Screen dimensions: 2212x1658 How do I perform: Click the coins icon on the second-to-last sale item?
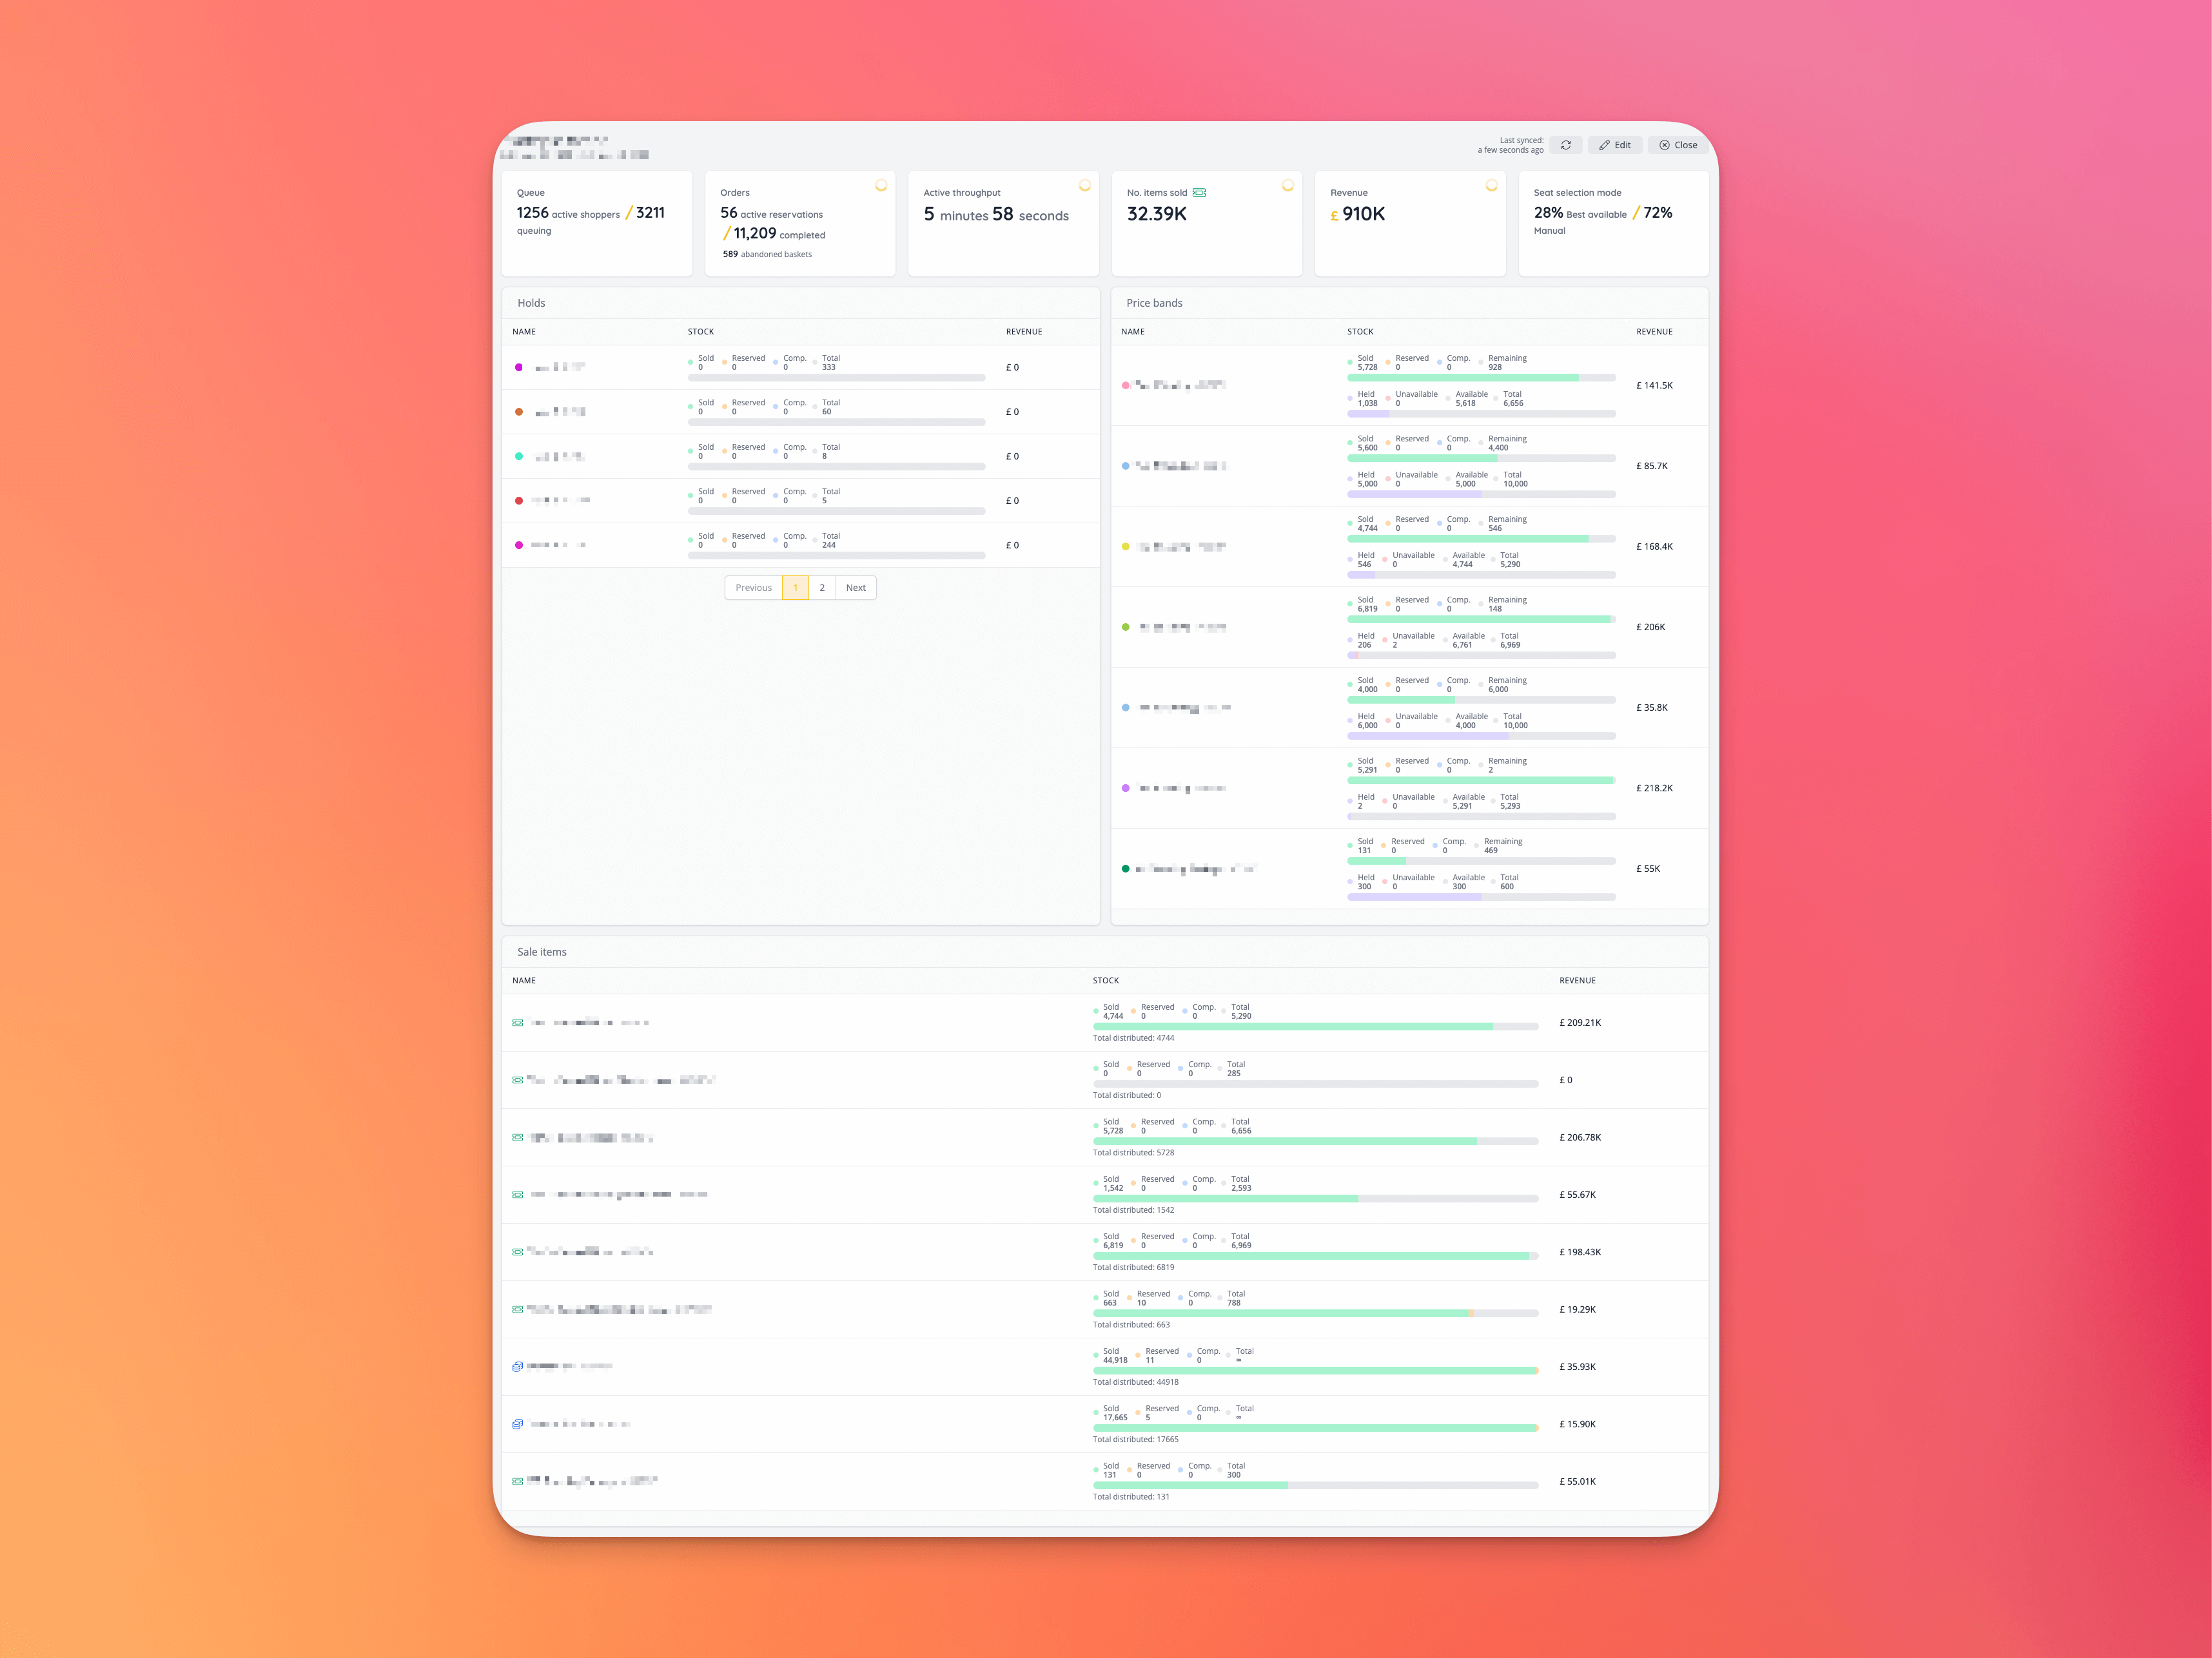pyautogui.click(x=517, y=1424)
